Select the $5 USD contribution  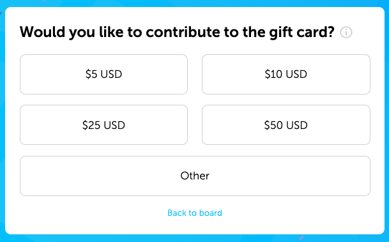[x=103, y=74]
